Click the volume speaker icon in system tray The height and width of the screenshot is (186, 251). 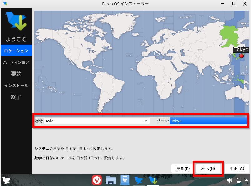pyautogui.click(x=229, y=180)
